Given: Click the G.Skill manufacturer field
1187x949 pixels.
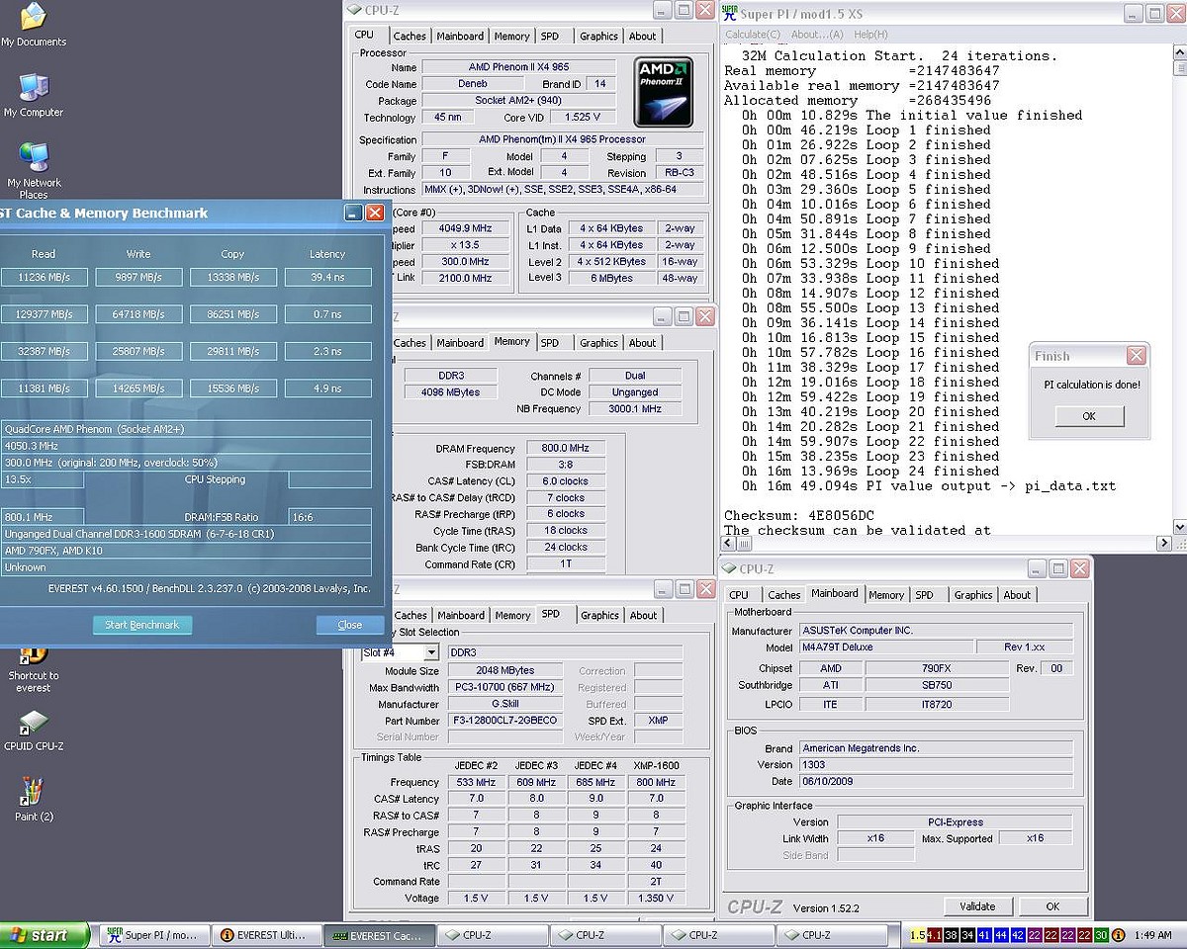Looking at the screenshot, I should [504, 704].
